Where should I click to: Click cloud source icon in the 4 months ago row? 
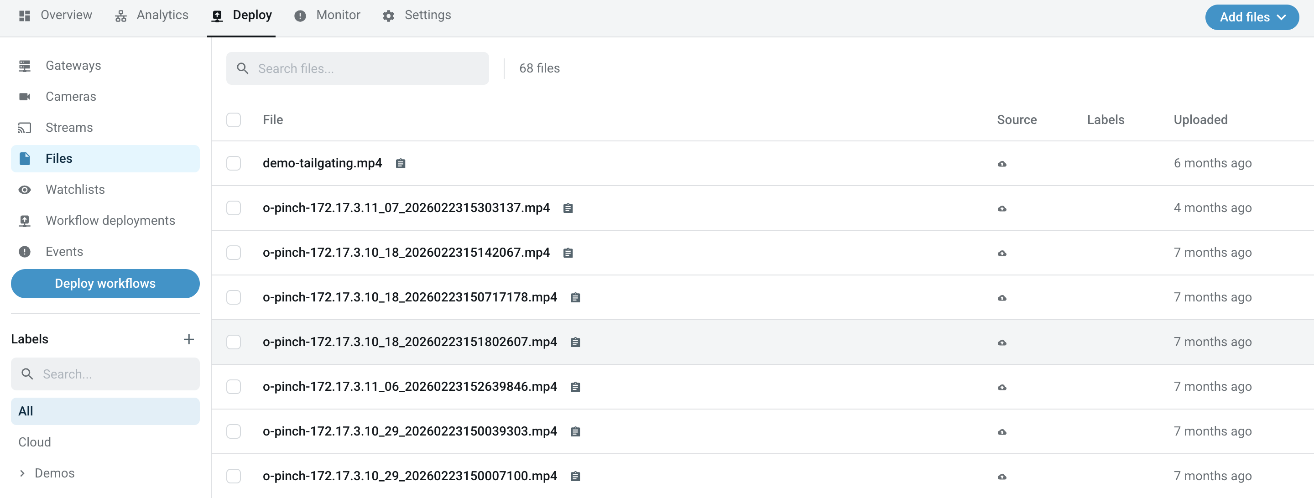1002,208
